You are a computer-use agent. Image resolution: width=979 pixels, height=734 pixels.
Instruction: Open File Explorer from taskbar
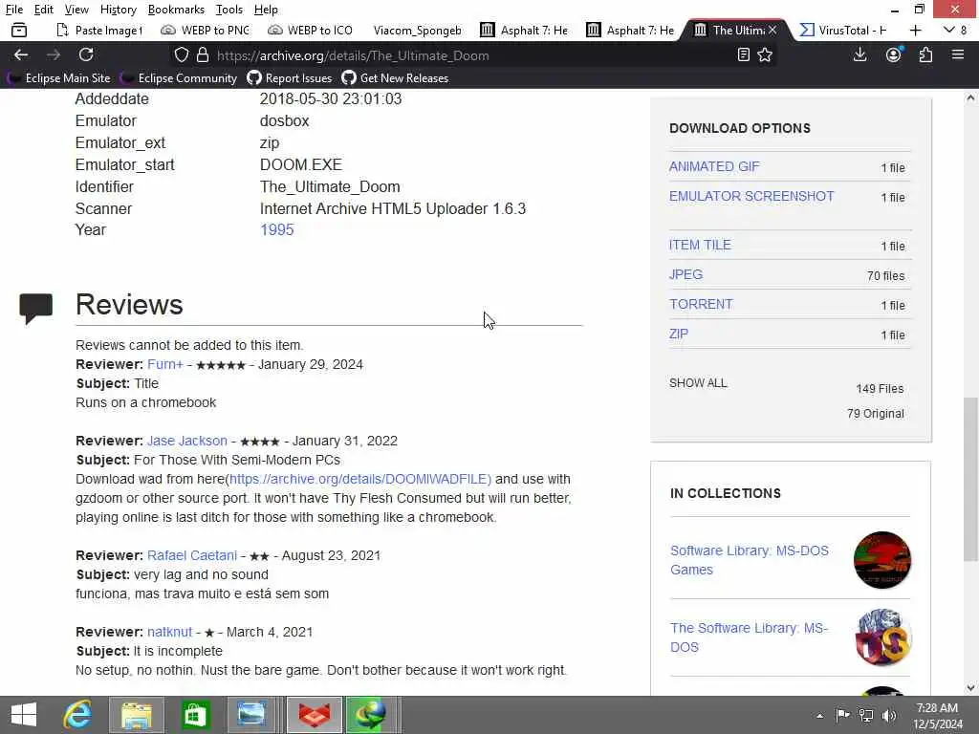pos(137,715)
